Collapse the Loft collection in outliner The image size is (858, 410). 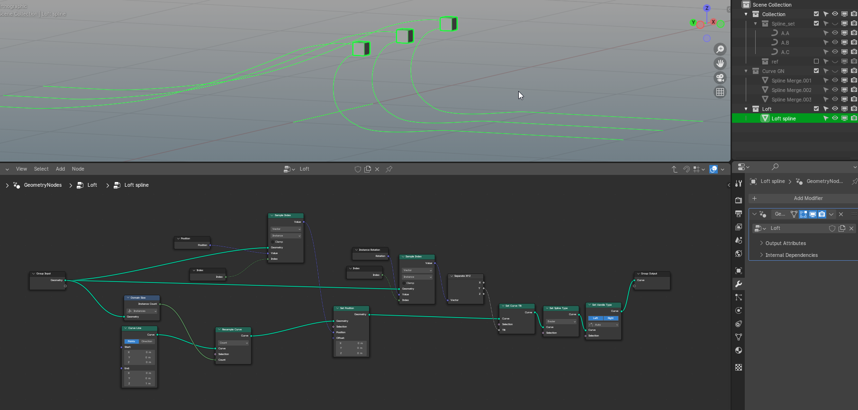point(746,109)
